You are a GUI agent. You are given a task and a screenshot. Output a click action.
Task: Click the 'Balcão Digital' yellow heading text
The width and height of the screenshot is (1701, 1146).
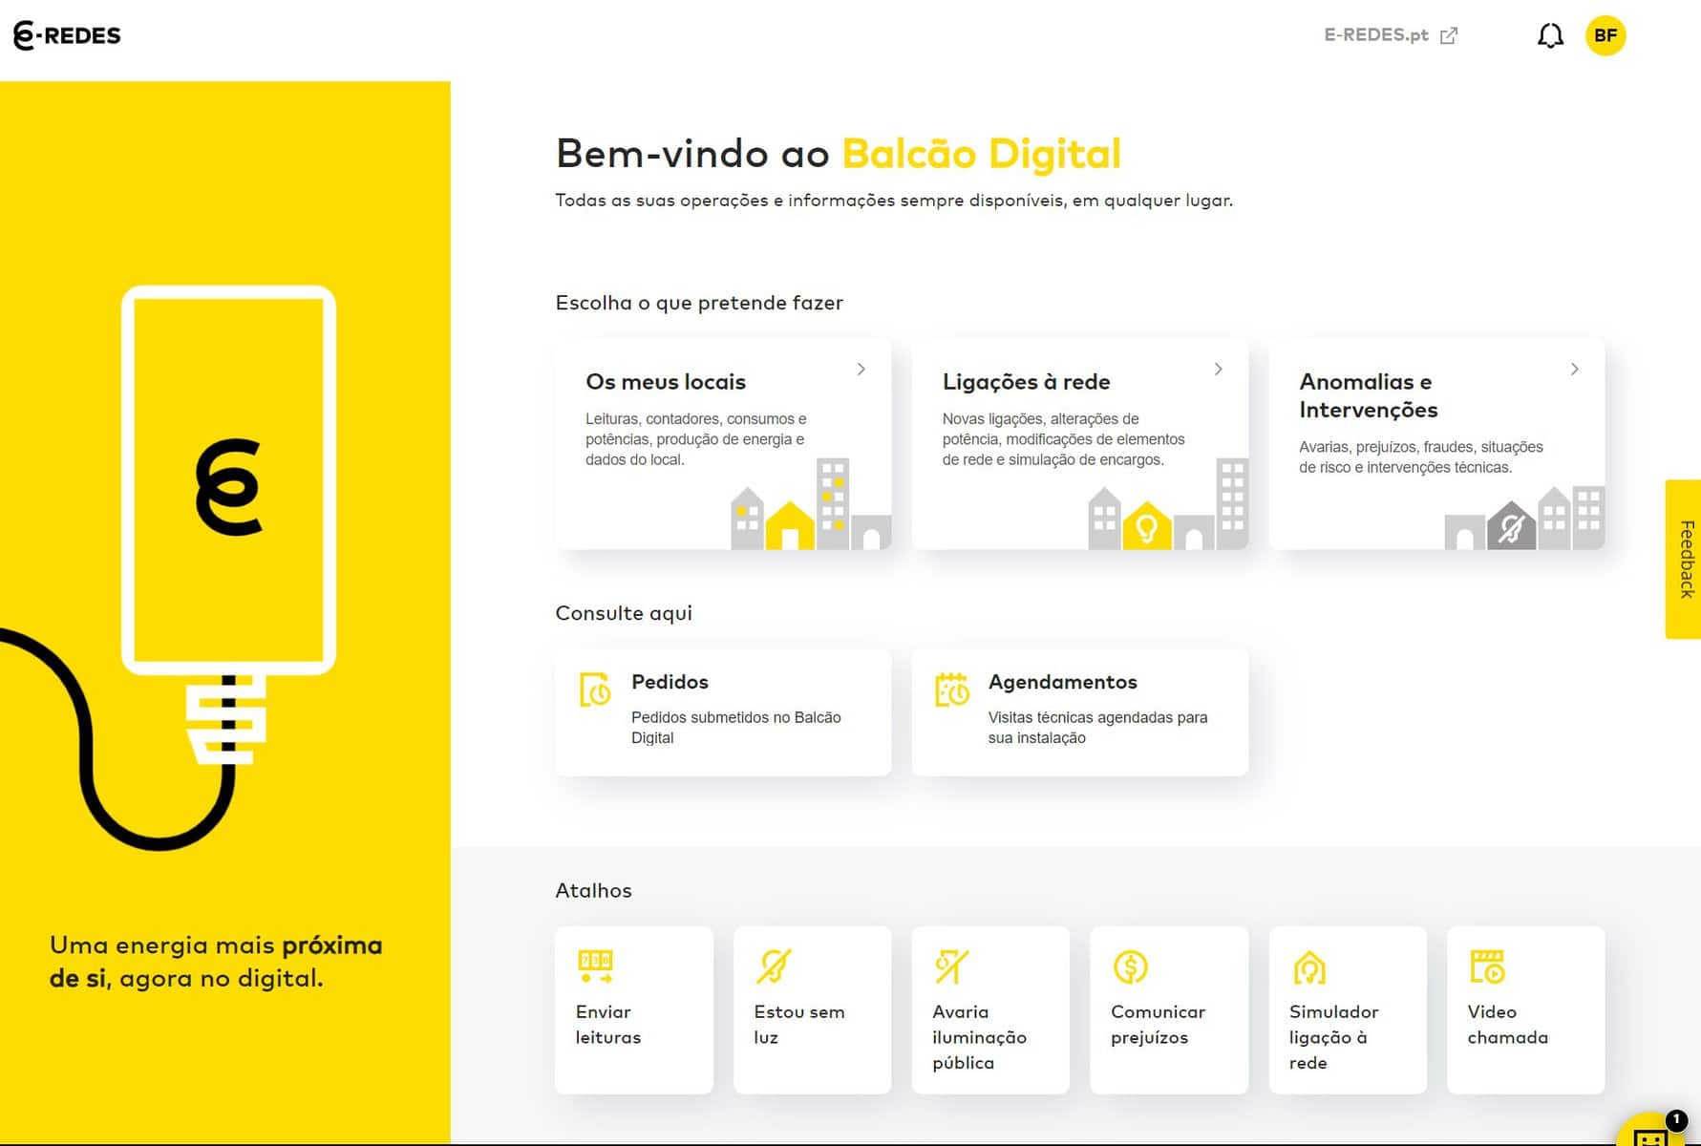coord(981,154)
